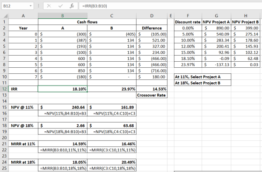Image resolution: width=262 pixels, height=172 pixels.
Task: Click the formula bar text =IRR(B3:B10)
Action: (95, 6)
